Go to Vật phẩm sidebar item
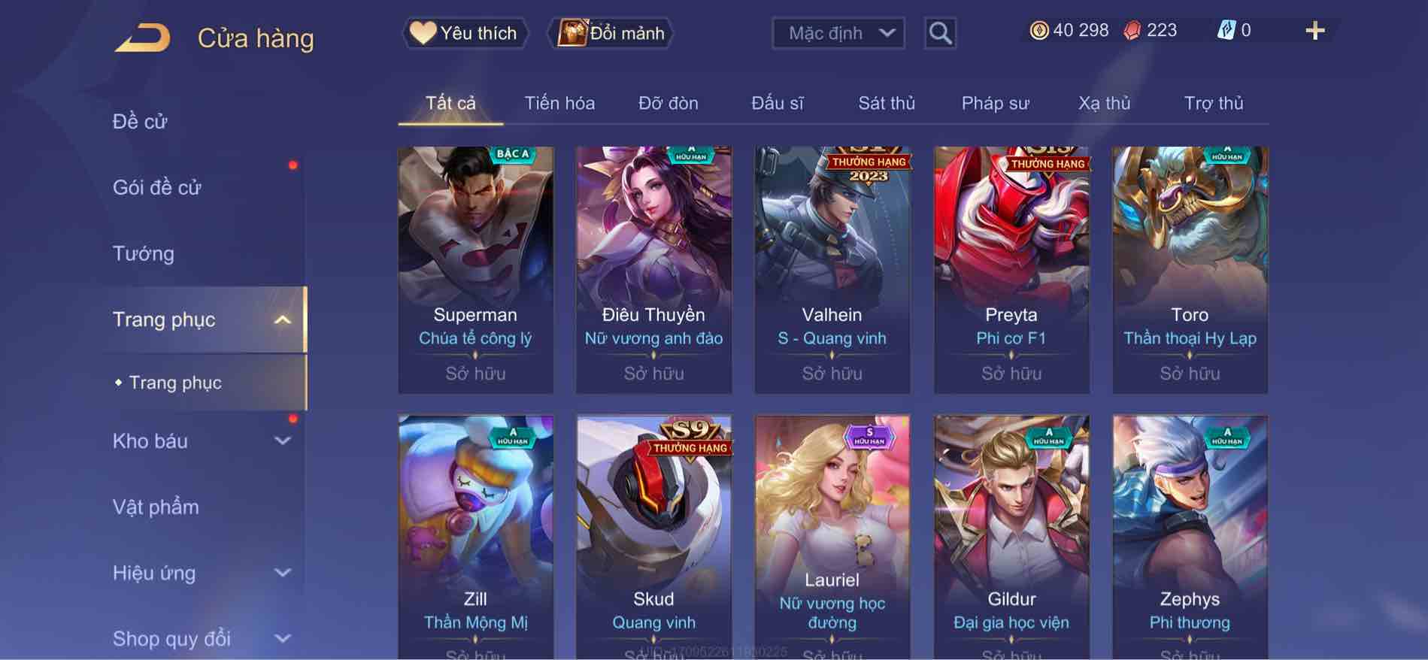The height and width of the screenshot is (660, 1428). [x=156, y=507]
